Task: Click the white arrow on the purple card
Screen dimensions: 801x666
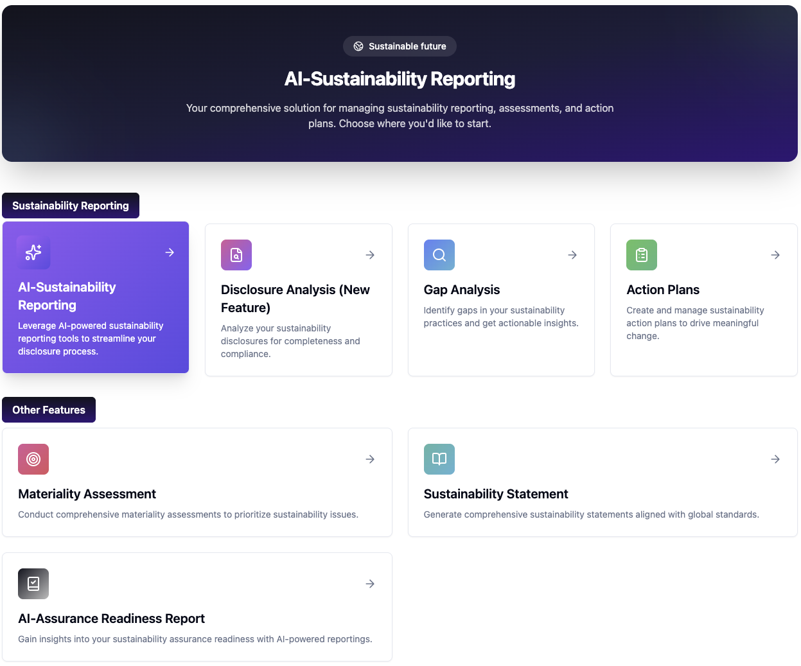Action: coord(170,252)
